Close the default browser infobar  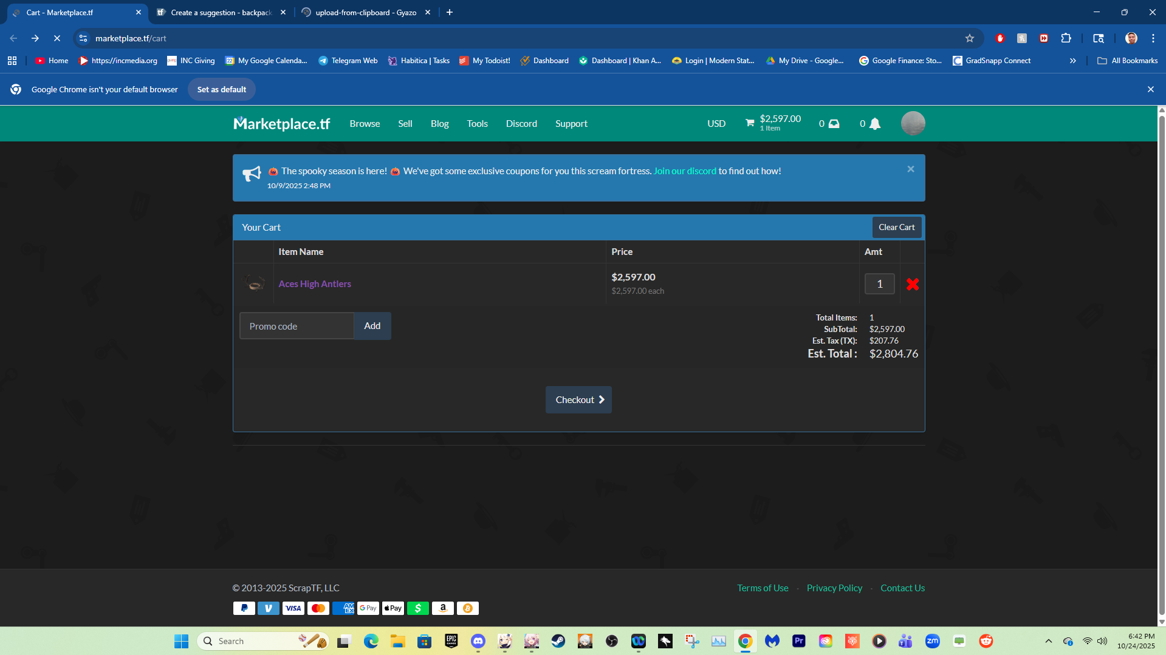tap(1151, 89)
